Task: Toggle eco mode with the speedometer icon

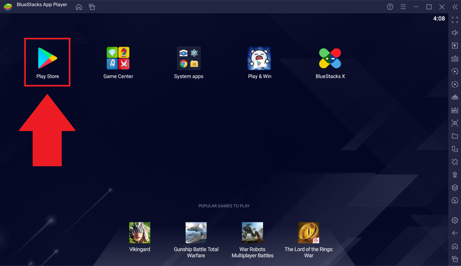Action: (455, 200)
